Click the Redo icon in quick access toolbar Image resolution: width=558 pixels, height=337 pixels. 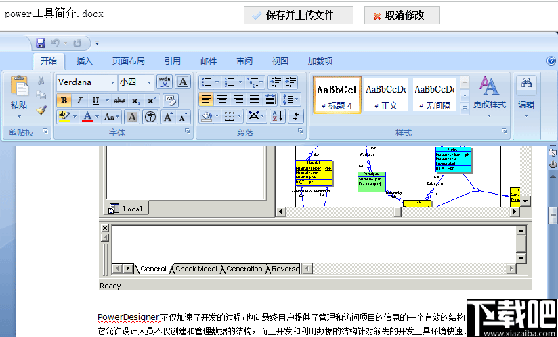coord(77,43)
